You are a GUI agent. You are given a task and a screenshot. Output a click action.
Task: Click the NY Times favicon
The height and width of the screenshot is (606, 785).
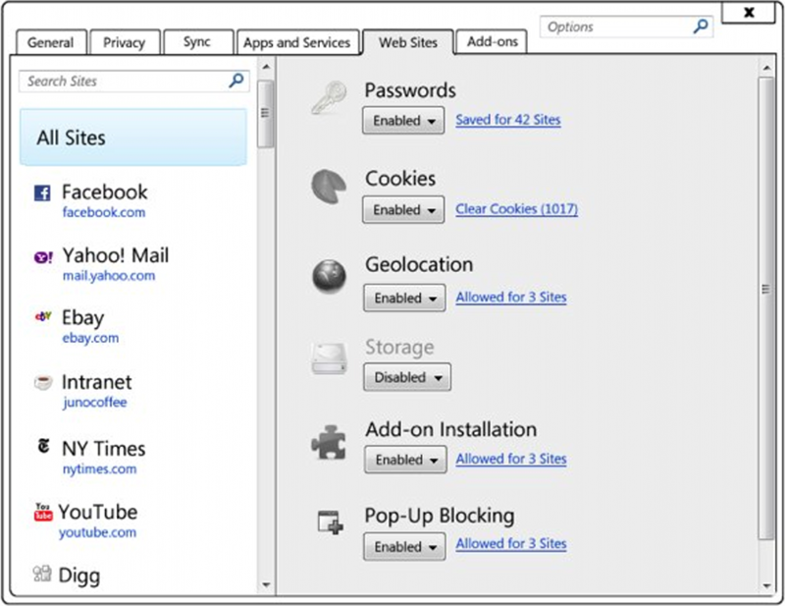click(43, 446)
